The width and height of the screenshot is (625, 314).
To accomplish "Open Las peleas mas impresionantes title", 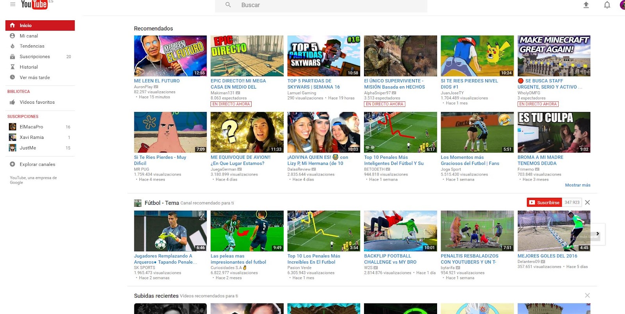I will 238,259.
